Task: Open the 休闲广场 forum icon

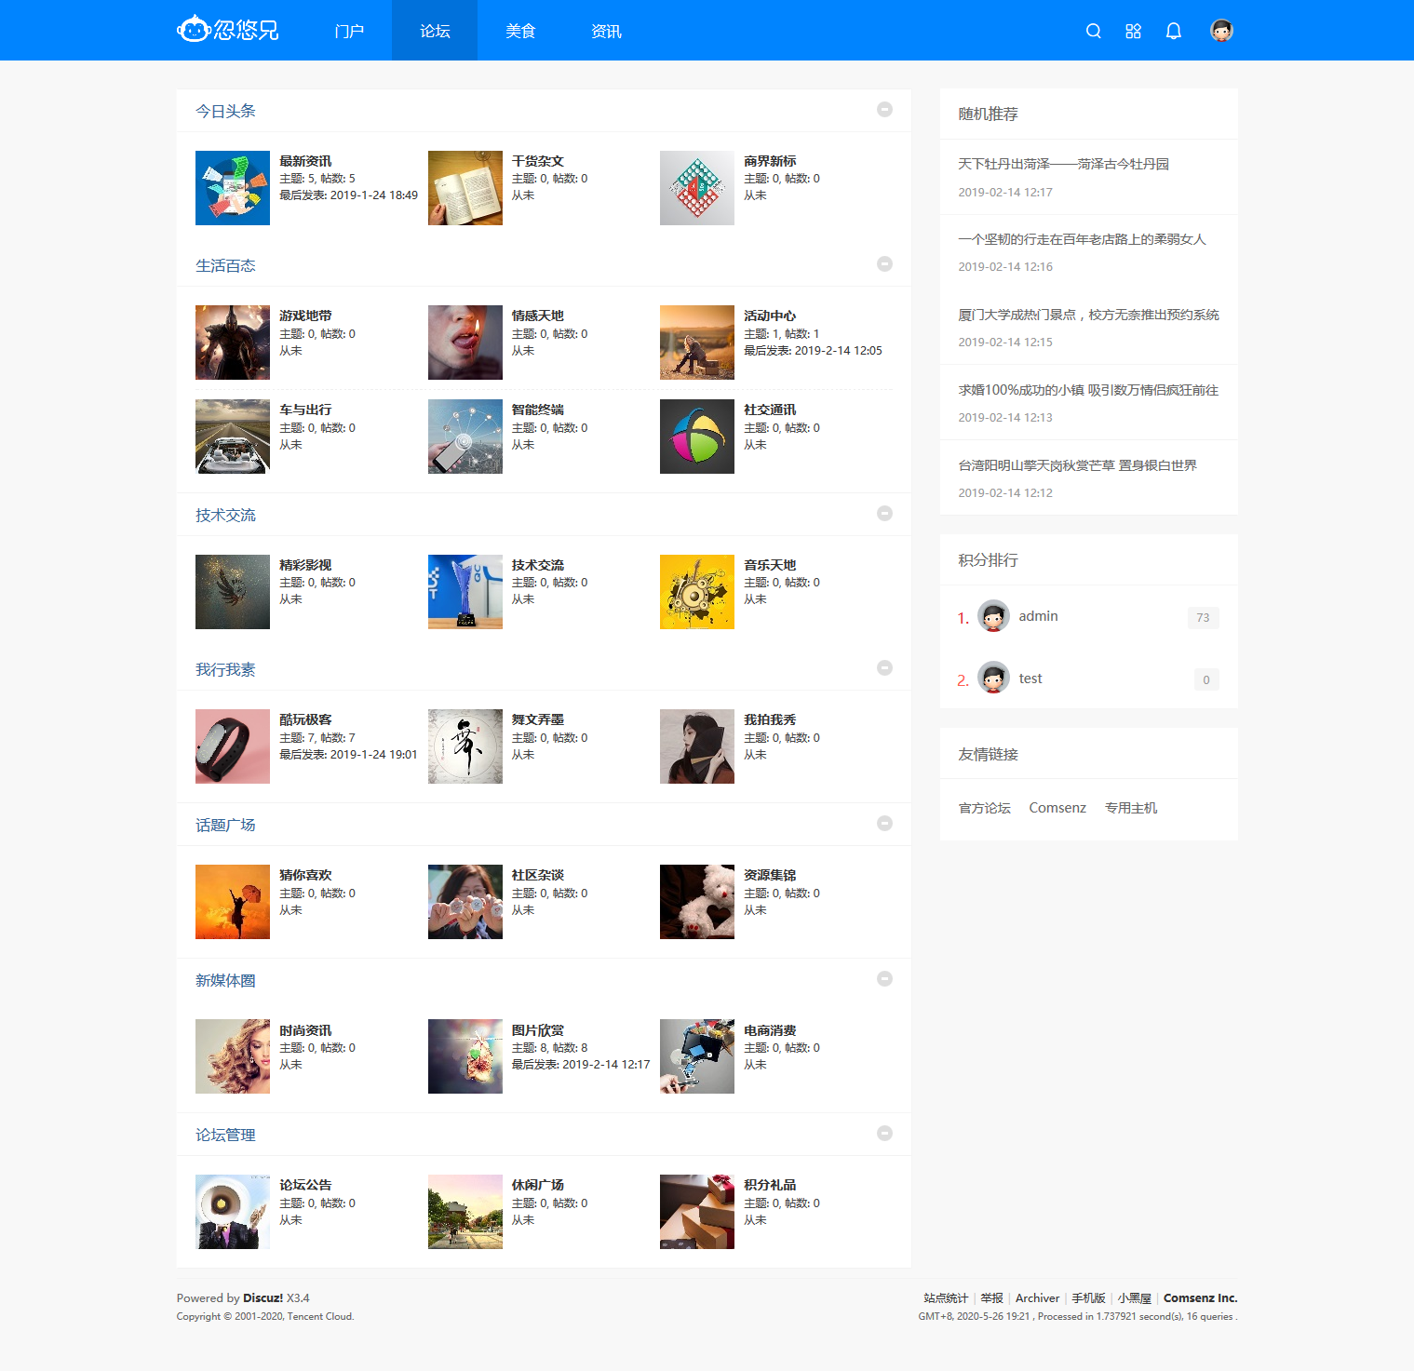Action: pyautogui.click(x=465, y=1212)
